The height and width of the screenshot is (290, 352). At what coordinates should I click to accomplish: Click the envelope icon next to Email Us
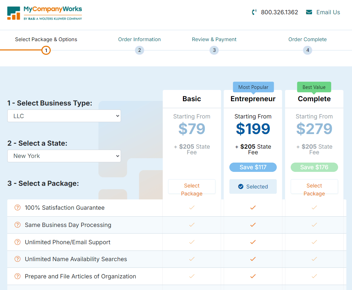[x=309, y=12]
